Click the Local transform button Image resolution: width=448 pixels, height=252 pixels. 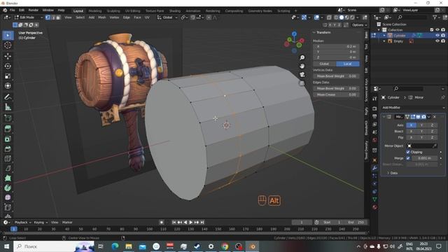pyautogui.click(x=348, y=64)
